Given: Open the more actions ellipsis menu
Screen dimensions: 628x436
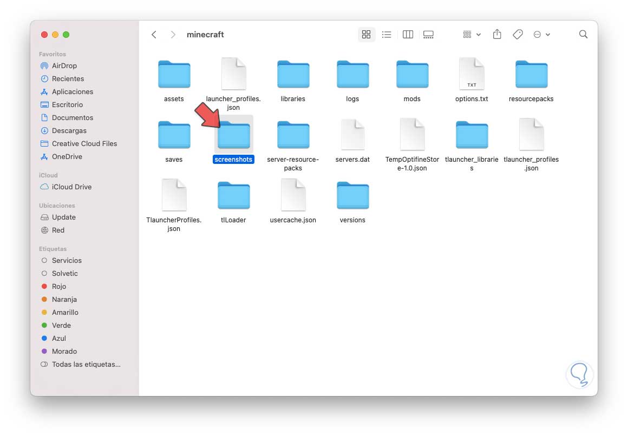Looking at the screenshot, I should click(541, 35).
